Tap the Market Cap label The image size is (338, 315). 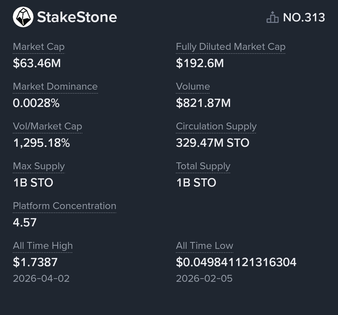39,47
